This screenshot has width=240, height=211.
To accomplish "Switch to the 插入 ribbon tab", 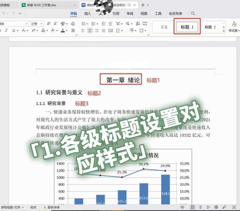I will point(87,13).
